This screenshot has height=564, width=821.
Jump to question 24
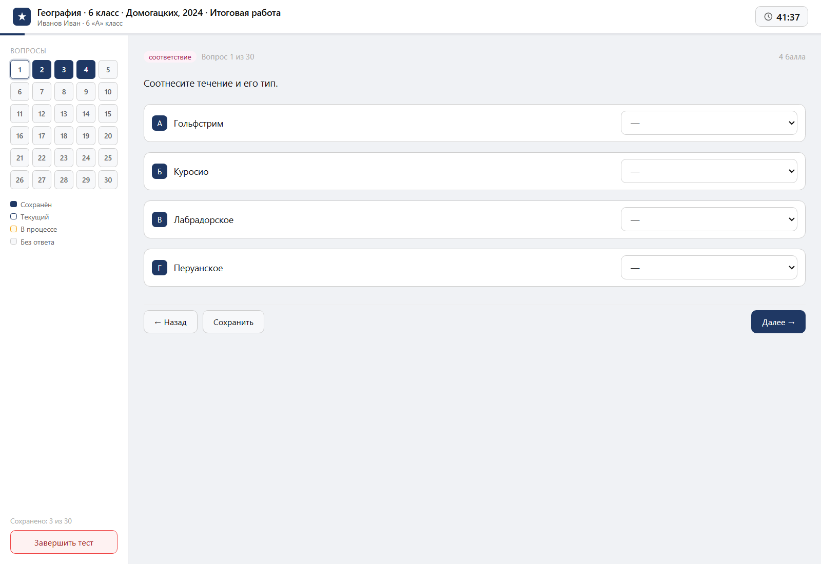[x=86, y=158]
